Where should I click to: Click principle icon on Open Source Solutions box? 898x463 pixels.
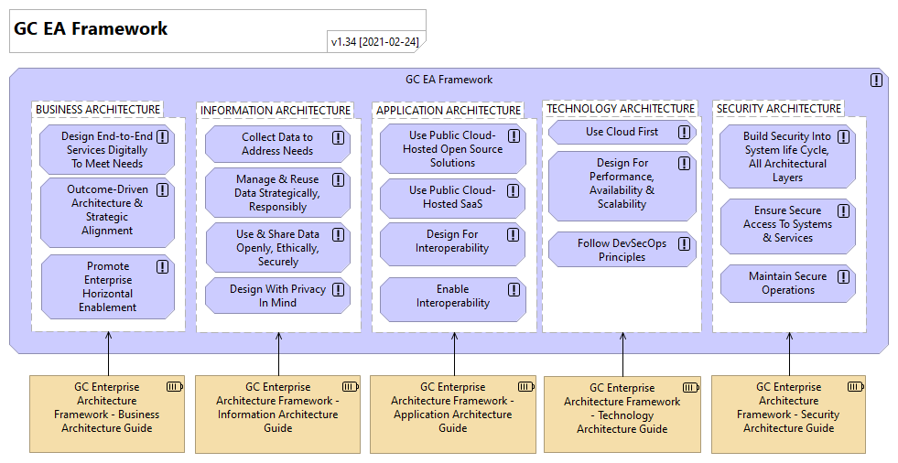click(514, 135)
